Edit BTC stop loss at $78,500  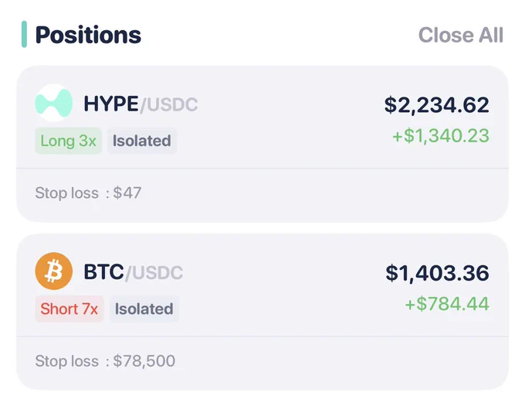coord(105,361)
